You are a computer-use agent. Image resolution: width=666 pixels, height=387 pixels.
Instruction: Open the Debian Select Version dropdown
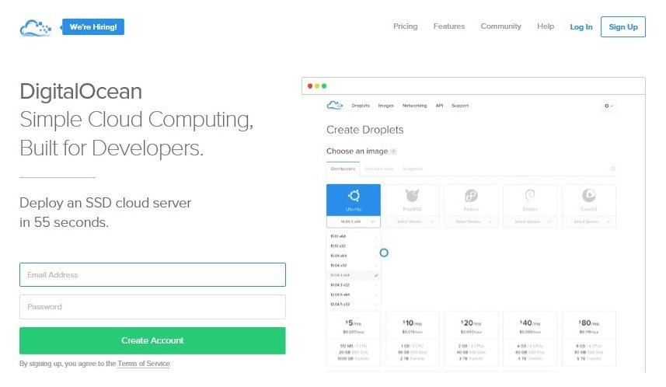(x=530, y=221)
